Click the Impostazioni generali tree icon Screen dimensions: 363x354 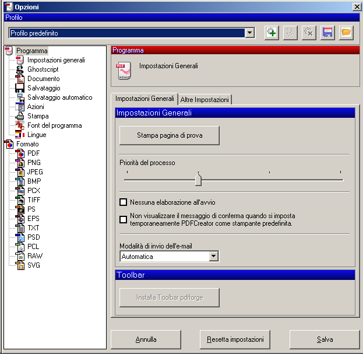[20, 60]
